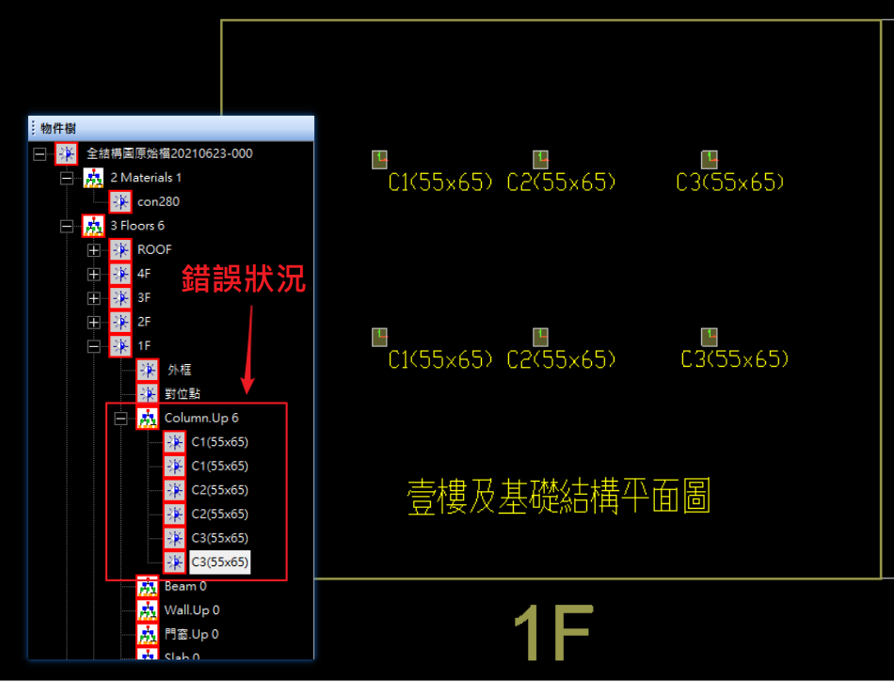Select the 2F floor node icon
The width and height of the screenshot is (894, 682).
pos(120,322)
